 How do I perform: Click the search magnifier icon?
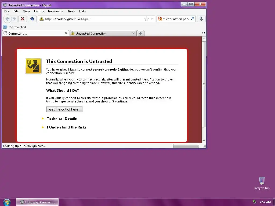193,19
